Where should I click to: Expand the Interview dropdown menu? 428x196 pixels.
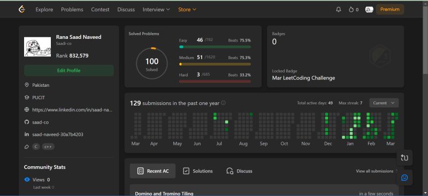156,10
